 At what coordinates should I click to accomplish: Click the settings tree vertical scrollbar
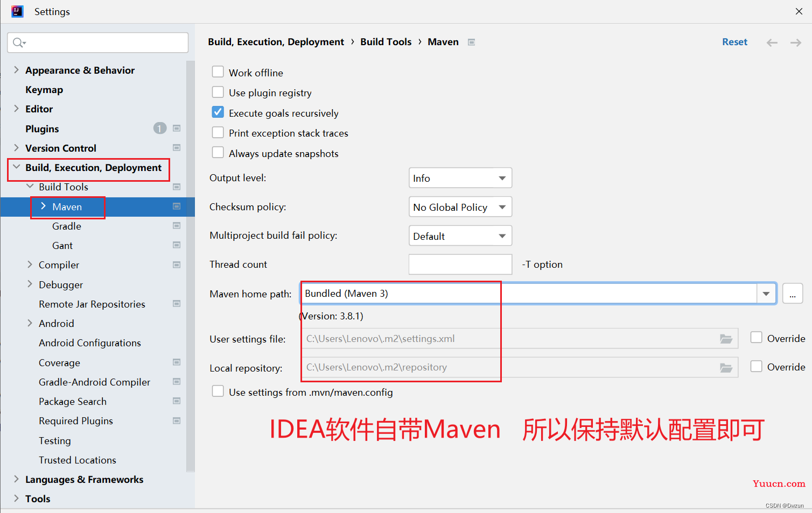191,266
